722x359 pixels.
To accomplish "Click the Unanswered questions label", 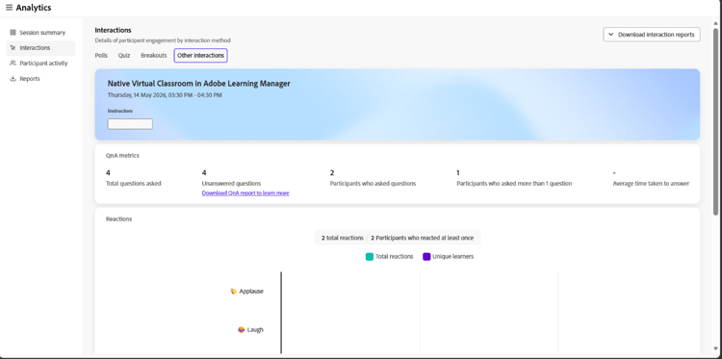I will [x=231, y=183].
